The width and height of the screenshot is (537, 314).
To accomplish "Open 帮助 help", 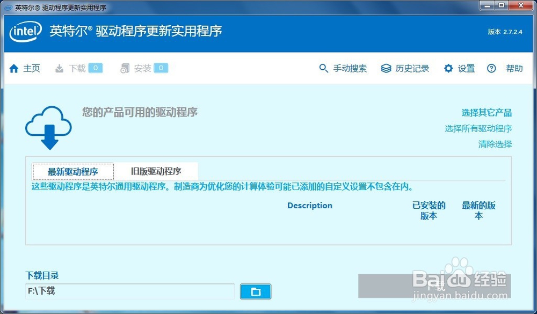I will (514, 69).
